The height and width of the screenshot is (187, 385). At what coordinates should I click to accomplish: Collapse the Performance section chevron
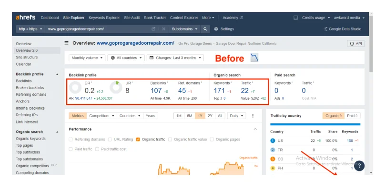(x=255, y=129)
